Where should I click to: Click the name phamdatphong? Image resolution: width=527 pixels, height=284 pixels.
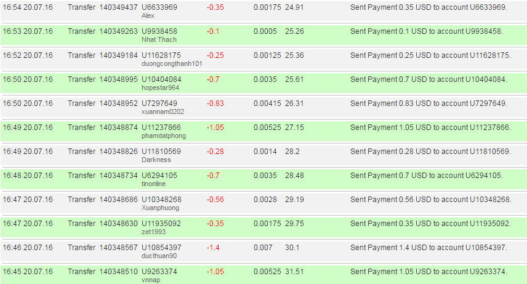(164, 136)
